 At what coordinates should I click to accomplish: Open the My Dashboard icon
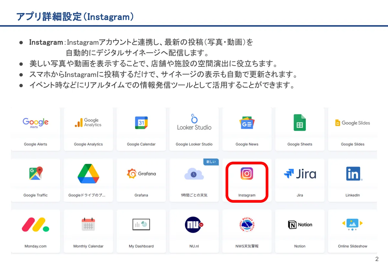(141, 224)
